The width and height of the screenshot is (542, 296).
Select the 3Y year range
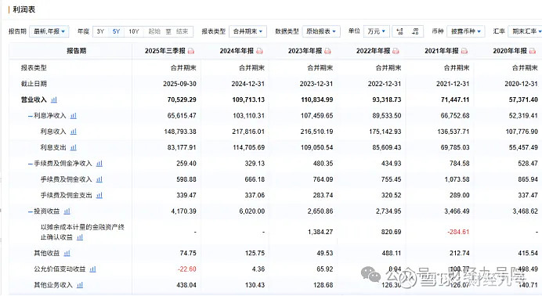(100, 31)
